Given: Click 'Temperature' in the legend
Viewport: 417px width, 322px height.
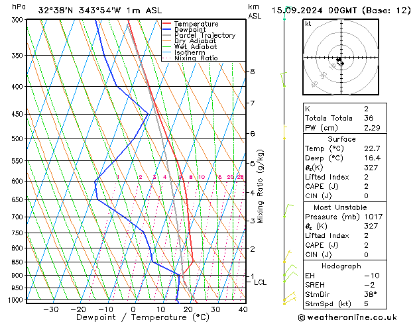Looking at the screenshot, I should tap(196, 24).
